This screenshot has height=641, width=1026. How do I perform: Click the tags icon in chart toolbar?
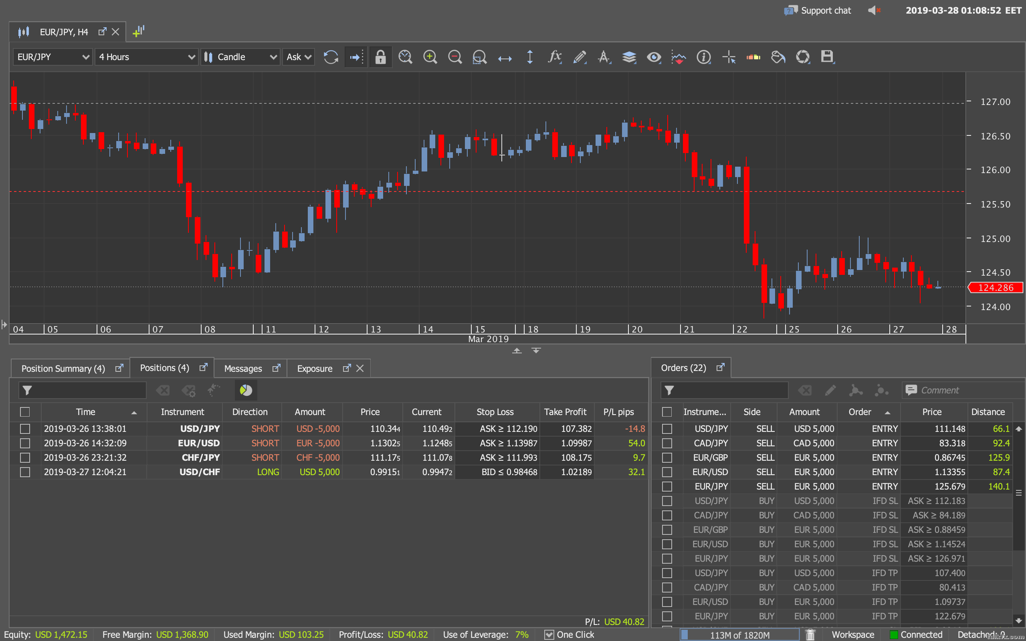tap(778, 57)
